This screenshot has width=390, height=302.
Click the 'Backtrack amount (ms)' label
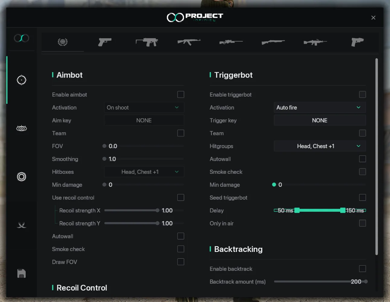click(238, 281)
